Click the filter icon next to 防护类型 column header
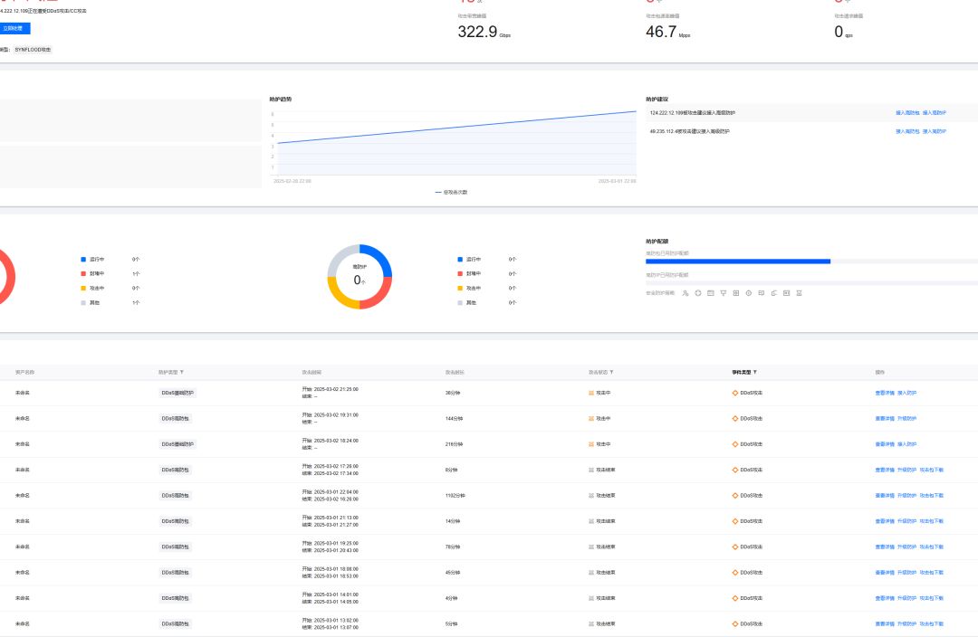Screen dimensions: 978x637 (181, 372)
